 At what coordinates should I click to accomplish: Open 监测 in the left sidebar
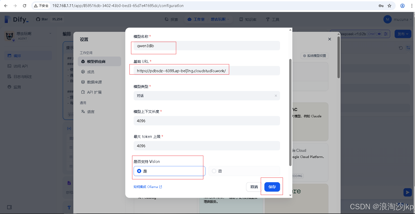click(28, 87)
